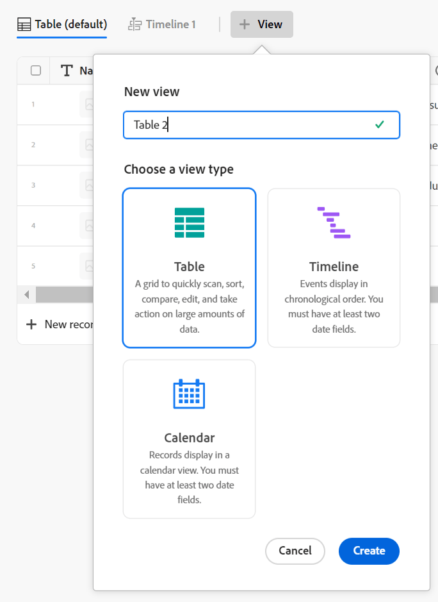Click the Table view type grid icon
The height and width of the screenshot is (602, 438).
pyautogui.click(x=189, y=222)
